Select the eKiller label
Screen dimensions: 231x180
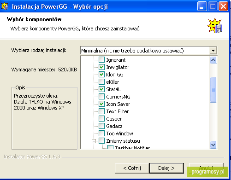(113, 82)
